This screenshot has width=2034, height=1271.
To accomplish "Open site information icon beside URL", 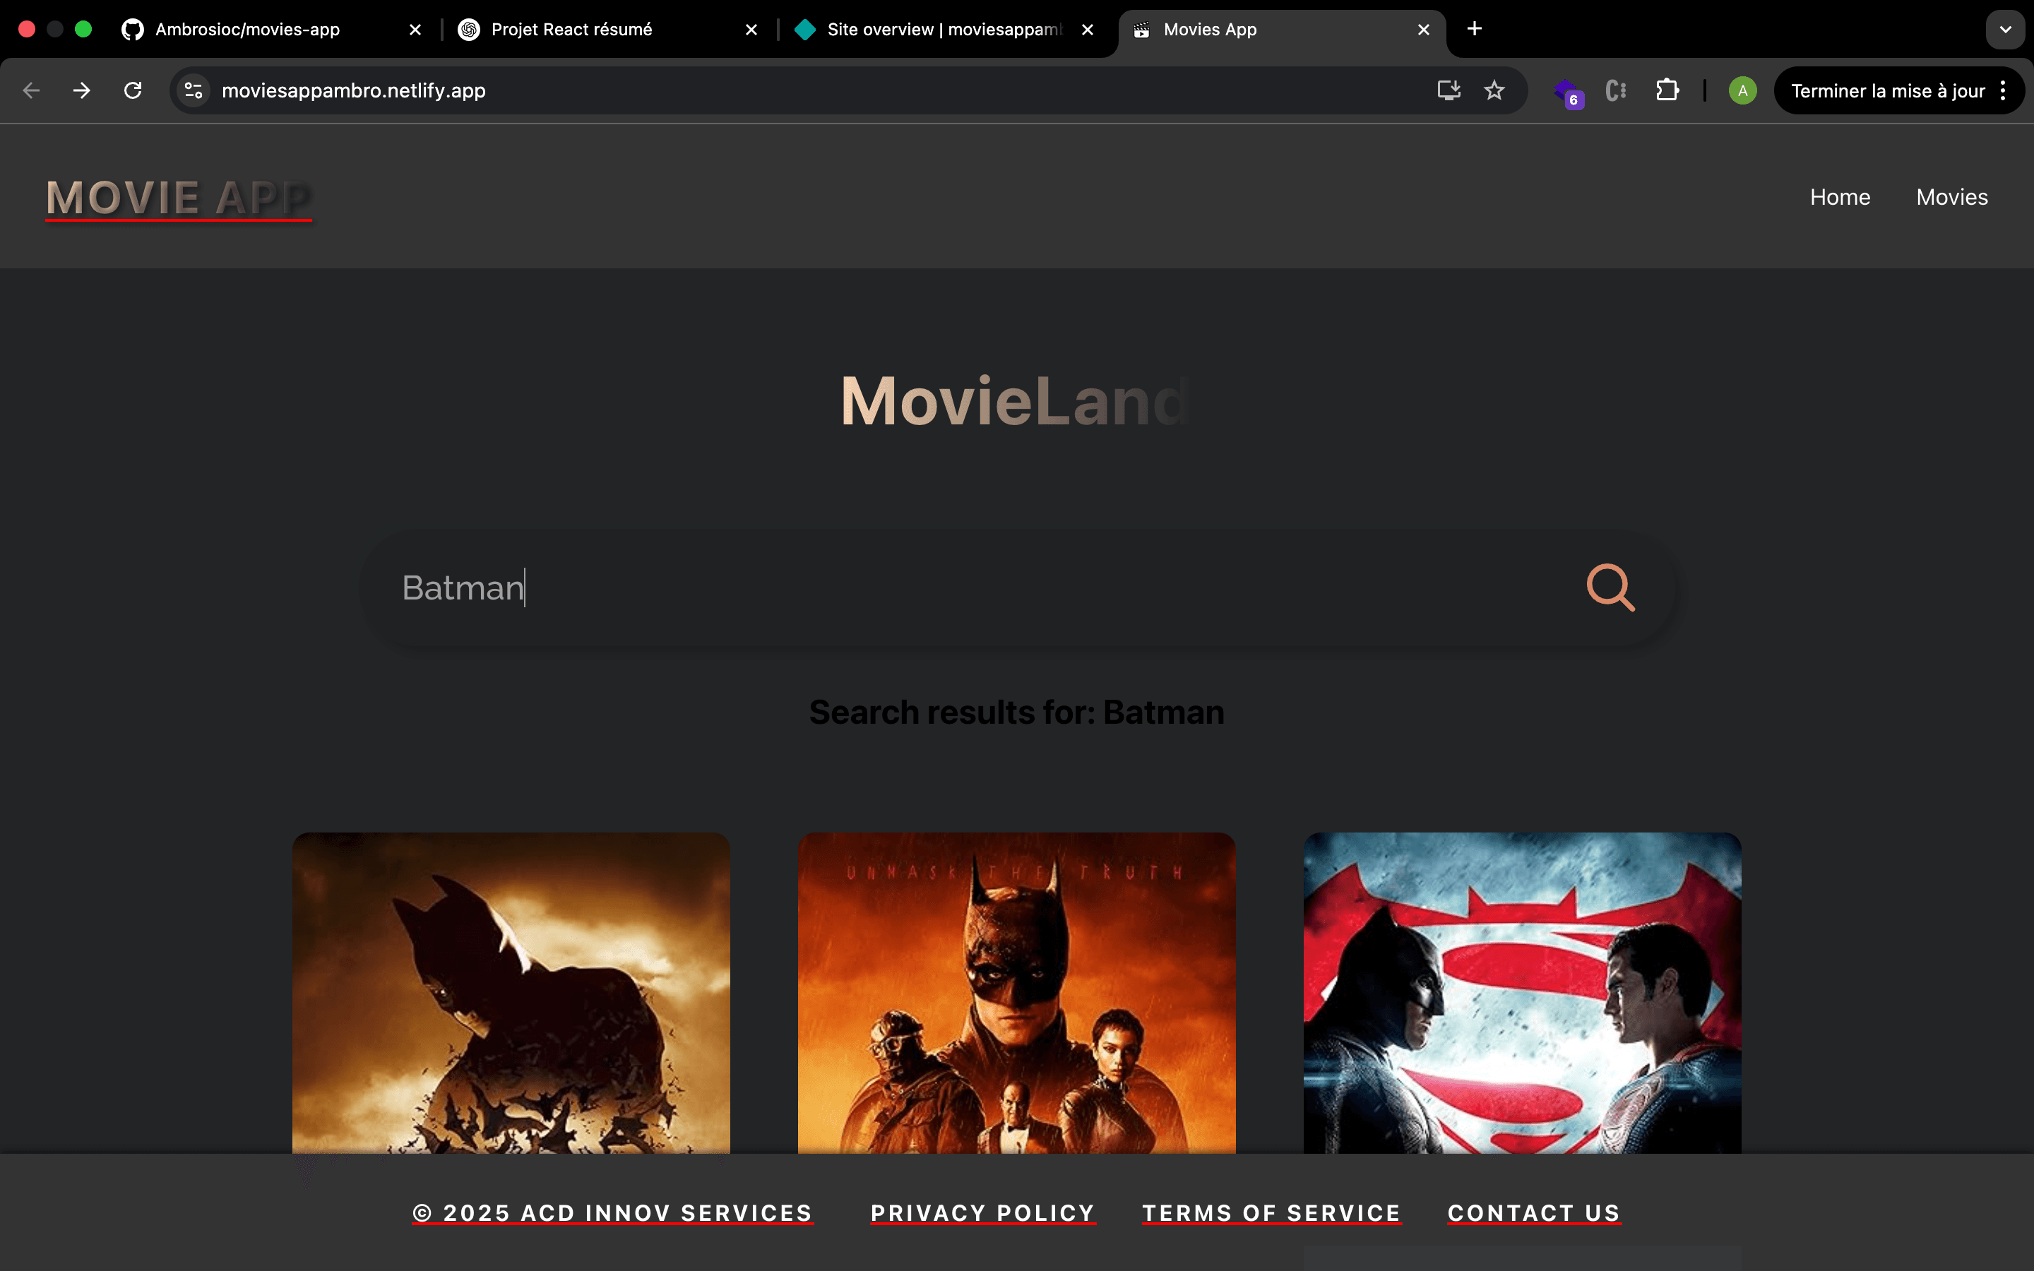I will click(194, 91).
